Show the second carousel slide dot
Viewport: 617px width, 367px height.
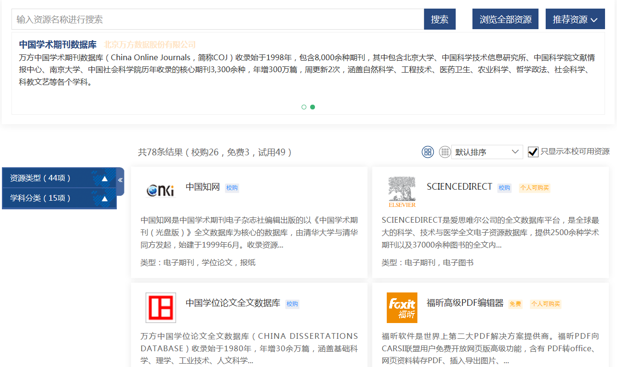pos(313,107)
